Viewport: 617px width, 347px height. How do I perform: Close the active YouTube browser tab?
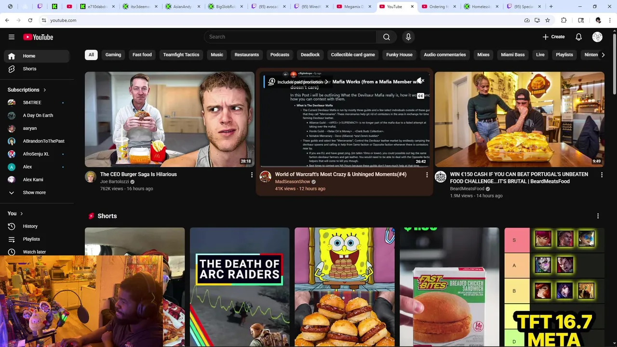click(x=412, y=7)
